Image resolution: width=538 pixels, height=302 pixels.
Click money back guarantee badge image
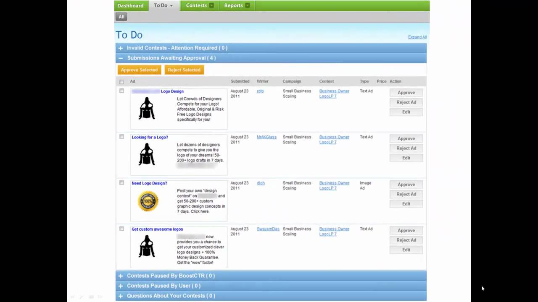click(x=148, y=201)
